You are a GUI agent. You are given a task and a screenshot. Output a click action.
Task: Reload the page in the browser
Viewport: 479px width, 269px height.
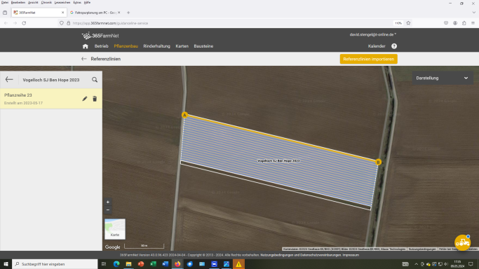pyautogui.click(x=24, y=23)
